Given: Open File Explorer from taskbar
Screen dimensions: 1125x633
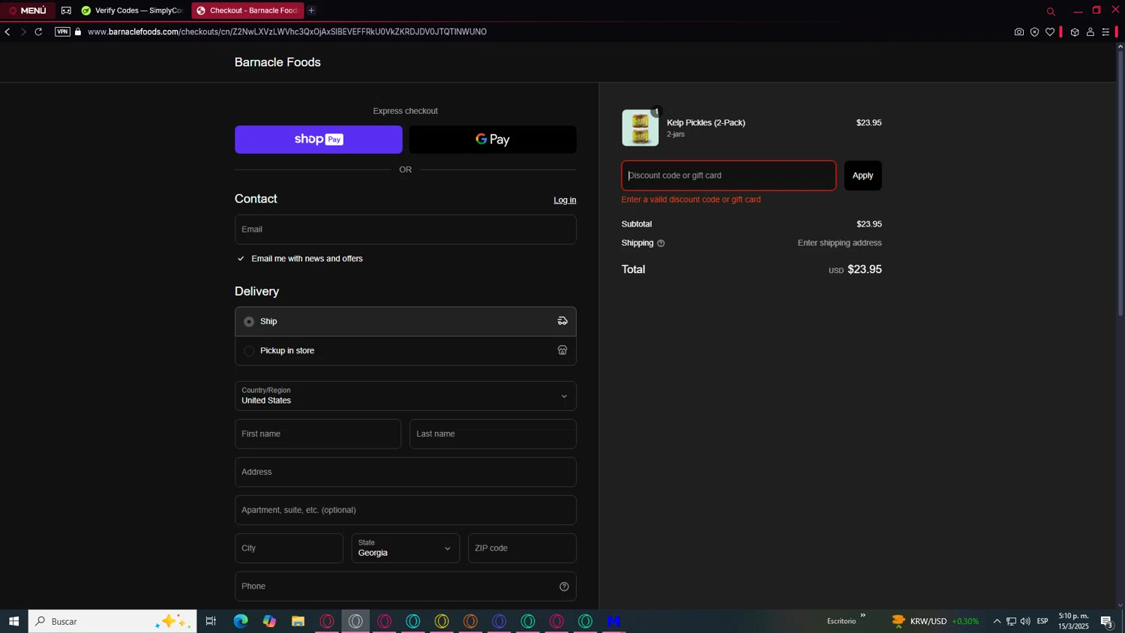Looking at the screenshot, I should click(x=298, y=621).
